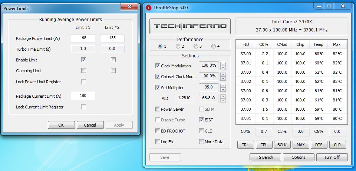Toggle the Clock Modulation checkbox
Screen dimensions: 356x171
click(x=158, y=66)
